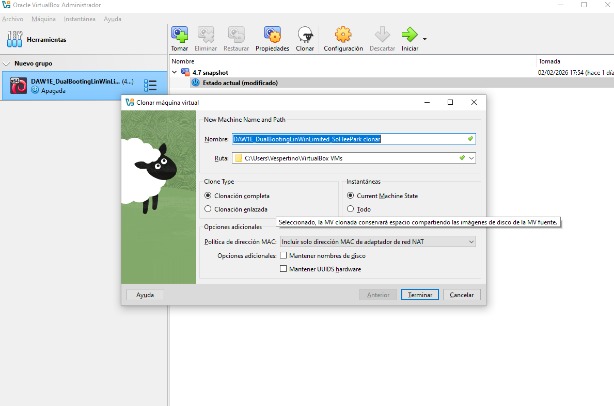Enable Mantener nombres de disco checkbox
The height and width of the screenshot is (406, 614).
(283, 255)
